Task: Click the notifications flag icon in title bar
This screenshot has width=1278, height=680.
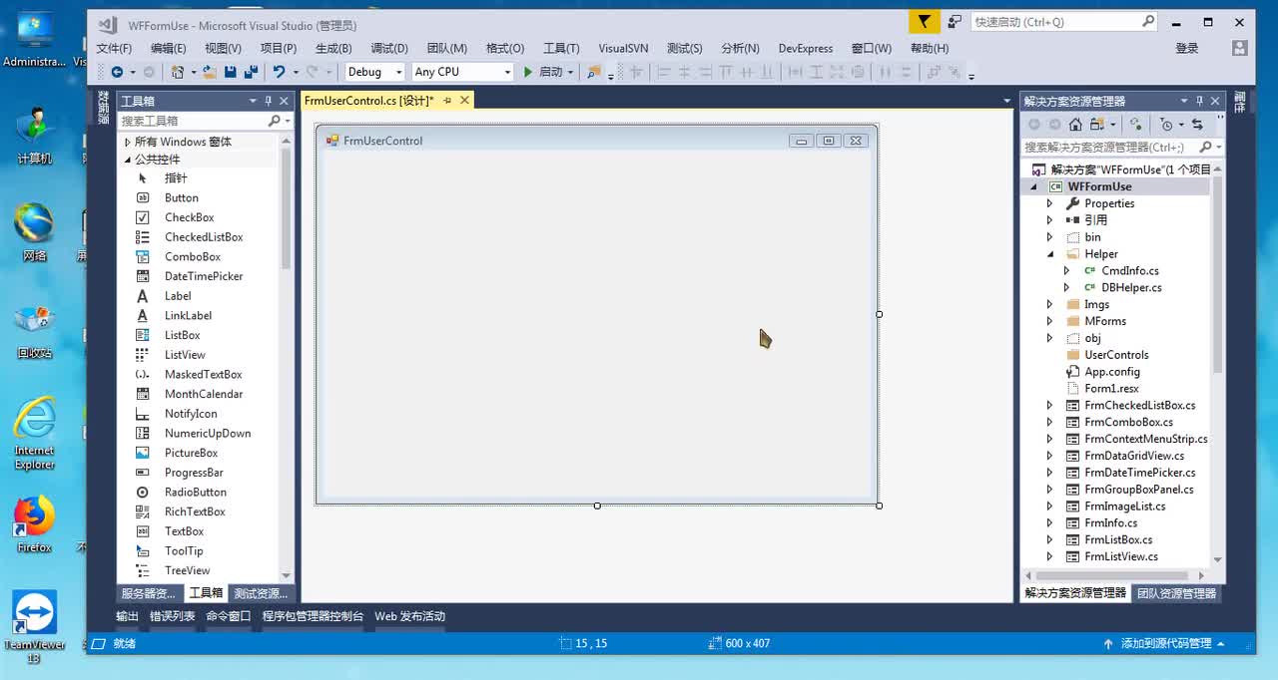Action: coord(925,22)
